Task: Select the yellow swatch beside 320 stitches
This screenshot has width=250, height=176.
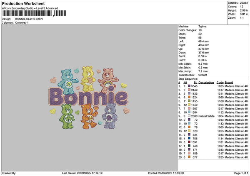Action: pyautogui.click(x=189, y=131)
